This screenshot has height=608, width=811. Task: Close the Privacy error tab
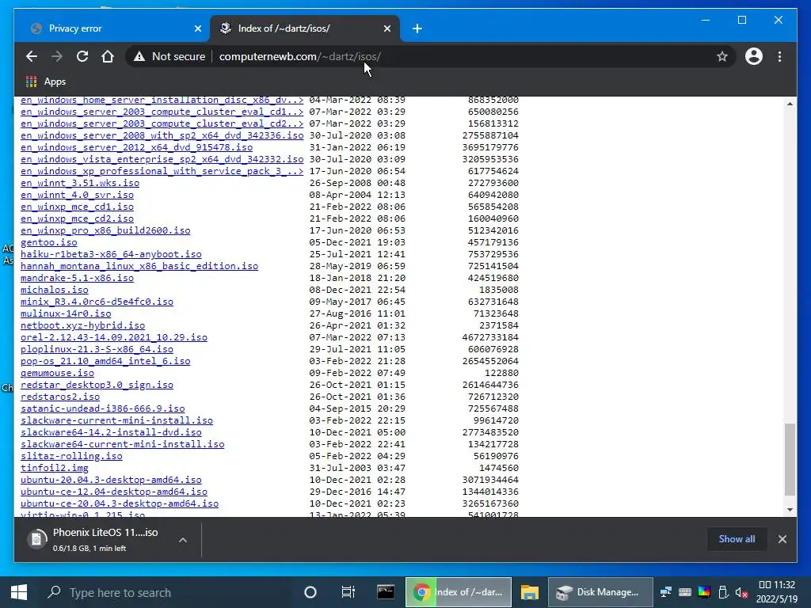point(197,28)
